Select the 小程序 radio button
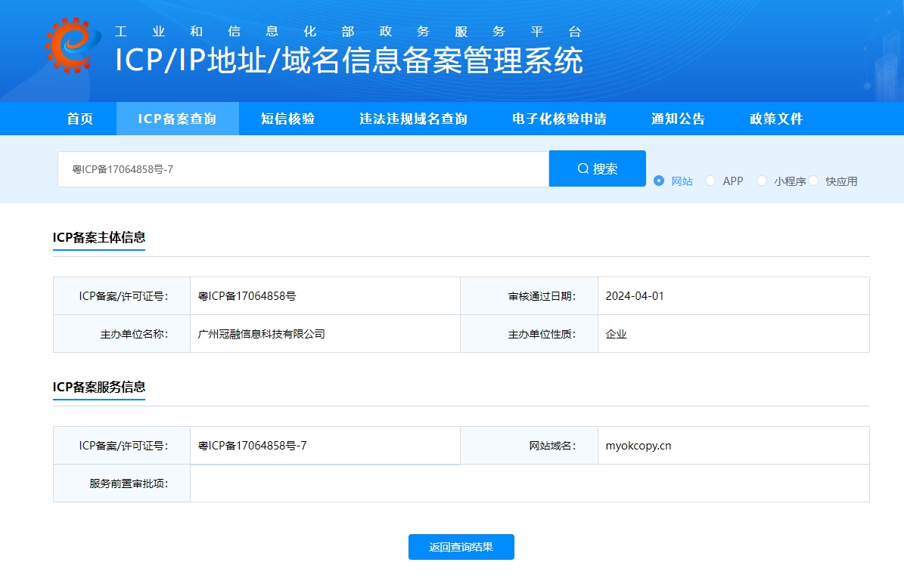 [x=762, y=181]
